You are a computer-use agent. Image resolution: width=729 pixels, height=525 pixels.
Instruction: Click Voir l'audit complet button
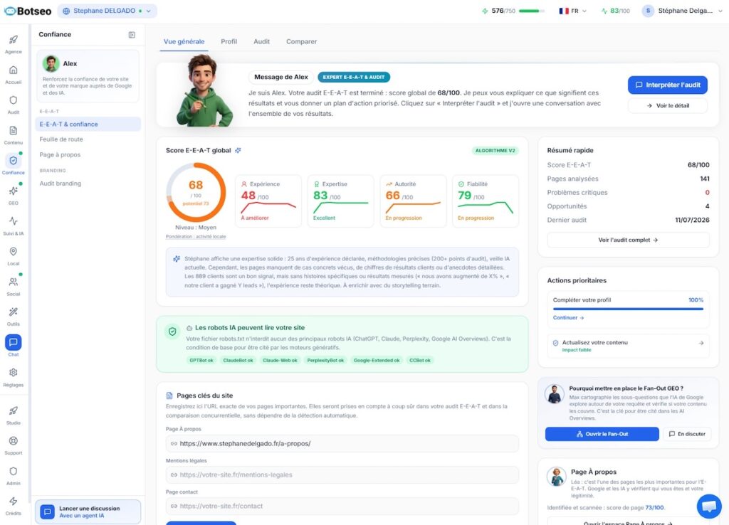click(x=628, y=240)
